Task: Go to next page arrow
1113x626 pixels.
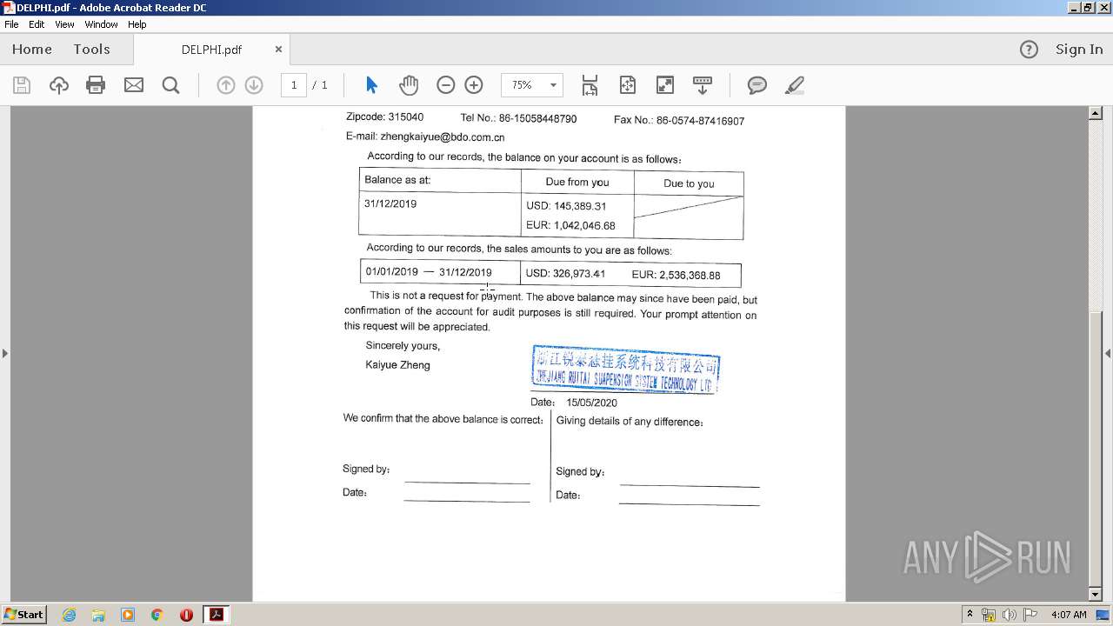Action: point(254,85)
